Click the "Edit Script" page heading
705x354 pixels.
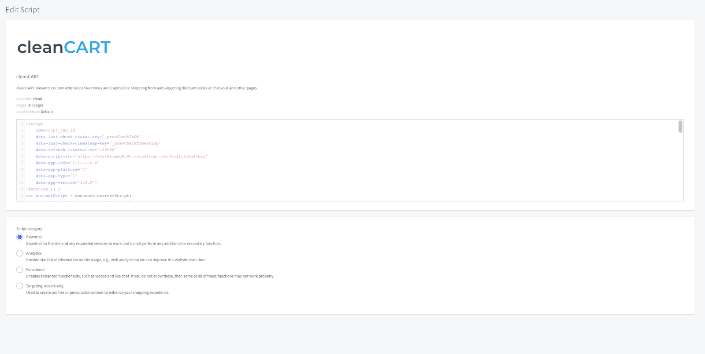[22, 10]
